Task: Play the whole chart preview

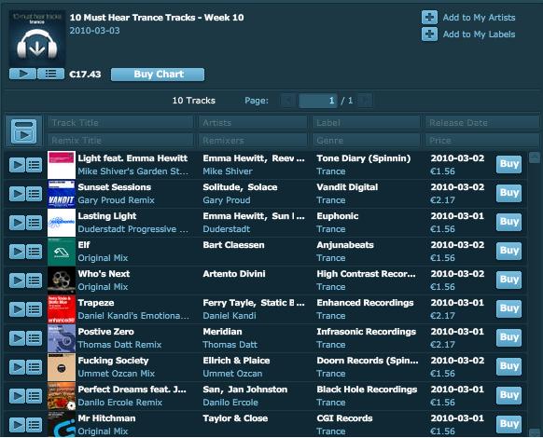Action: (22, 74)
